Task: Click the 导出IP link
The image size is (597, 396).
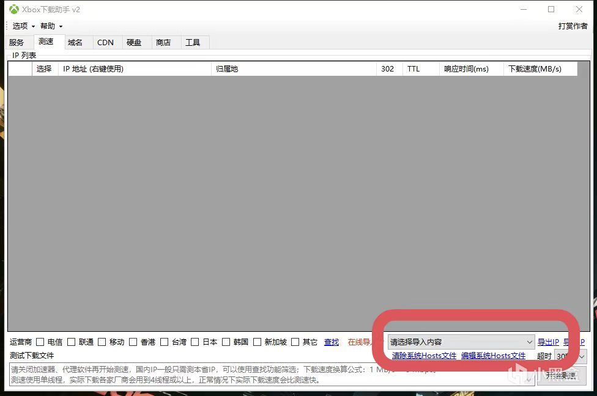Action: tap(548, 342)
